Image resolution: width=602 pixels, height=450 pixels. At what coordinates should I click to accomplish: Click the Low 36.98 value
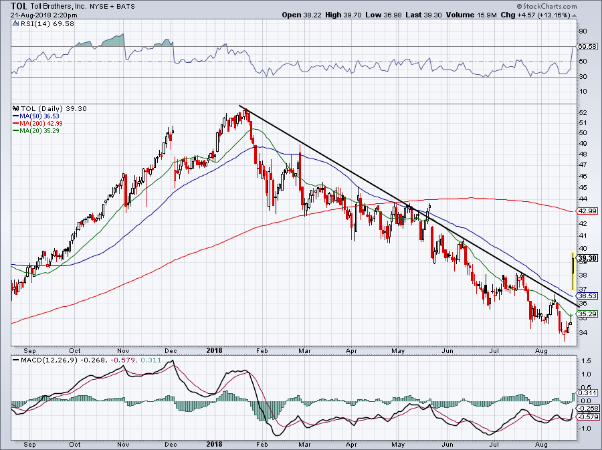(x=383, y=15)
